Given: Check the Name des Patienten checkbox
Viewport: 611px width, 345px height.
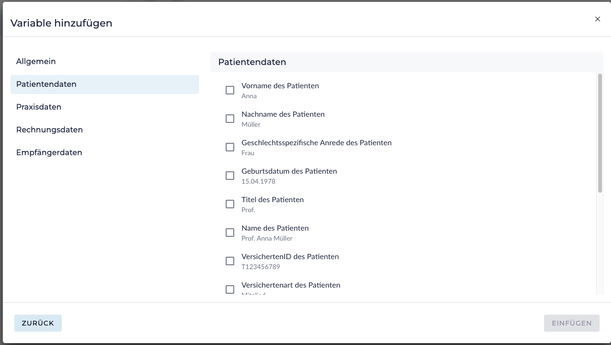Looking at the screenshot, I should (x=230, y=233).
